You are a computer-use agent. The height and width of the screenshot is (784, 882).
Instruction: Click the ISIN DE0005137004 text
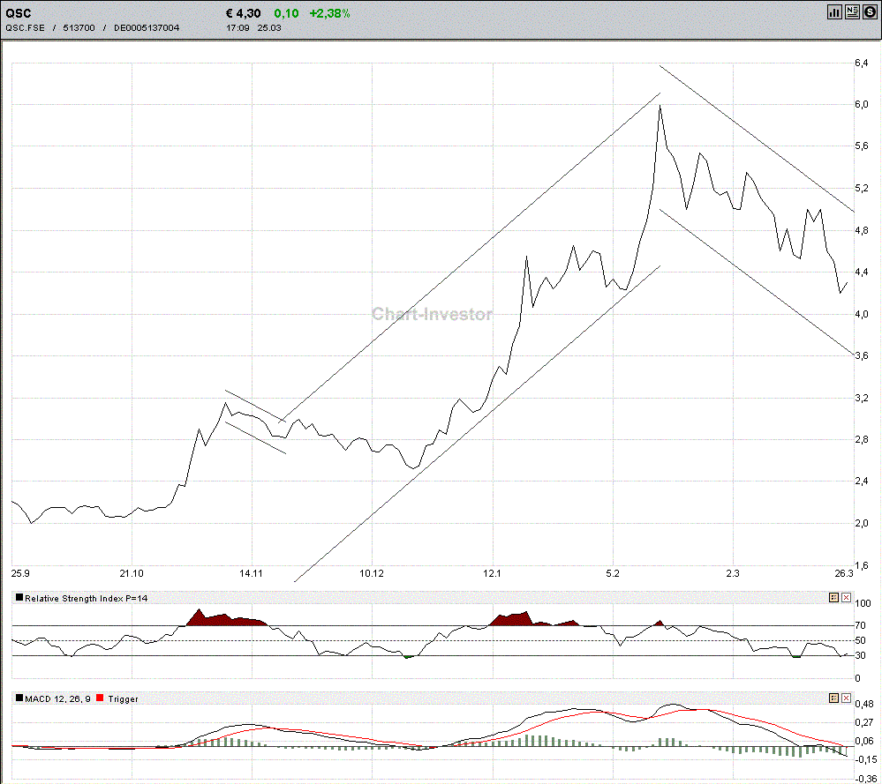(147, 27)
